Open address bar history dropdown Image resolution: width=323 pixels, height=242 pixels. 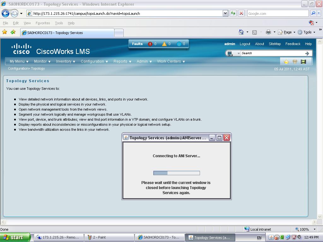(225, 13)
